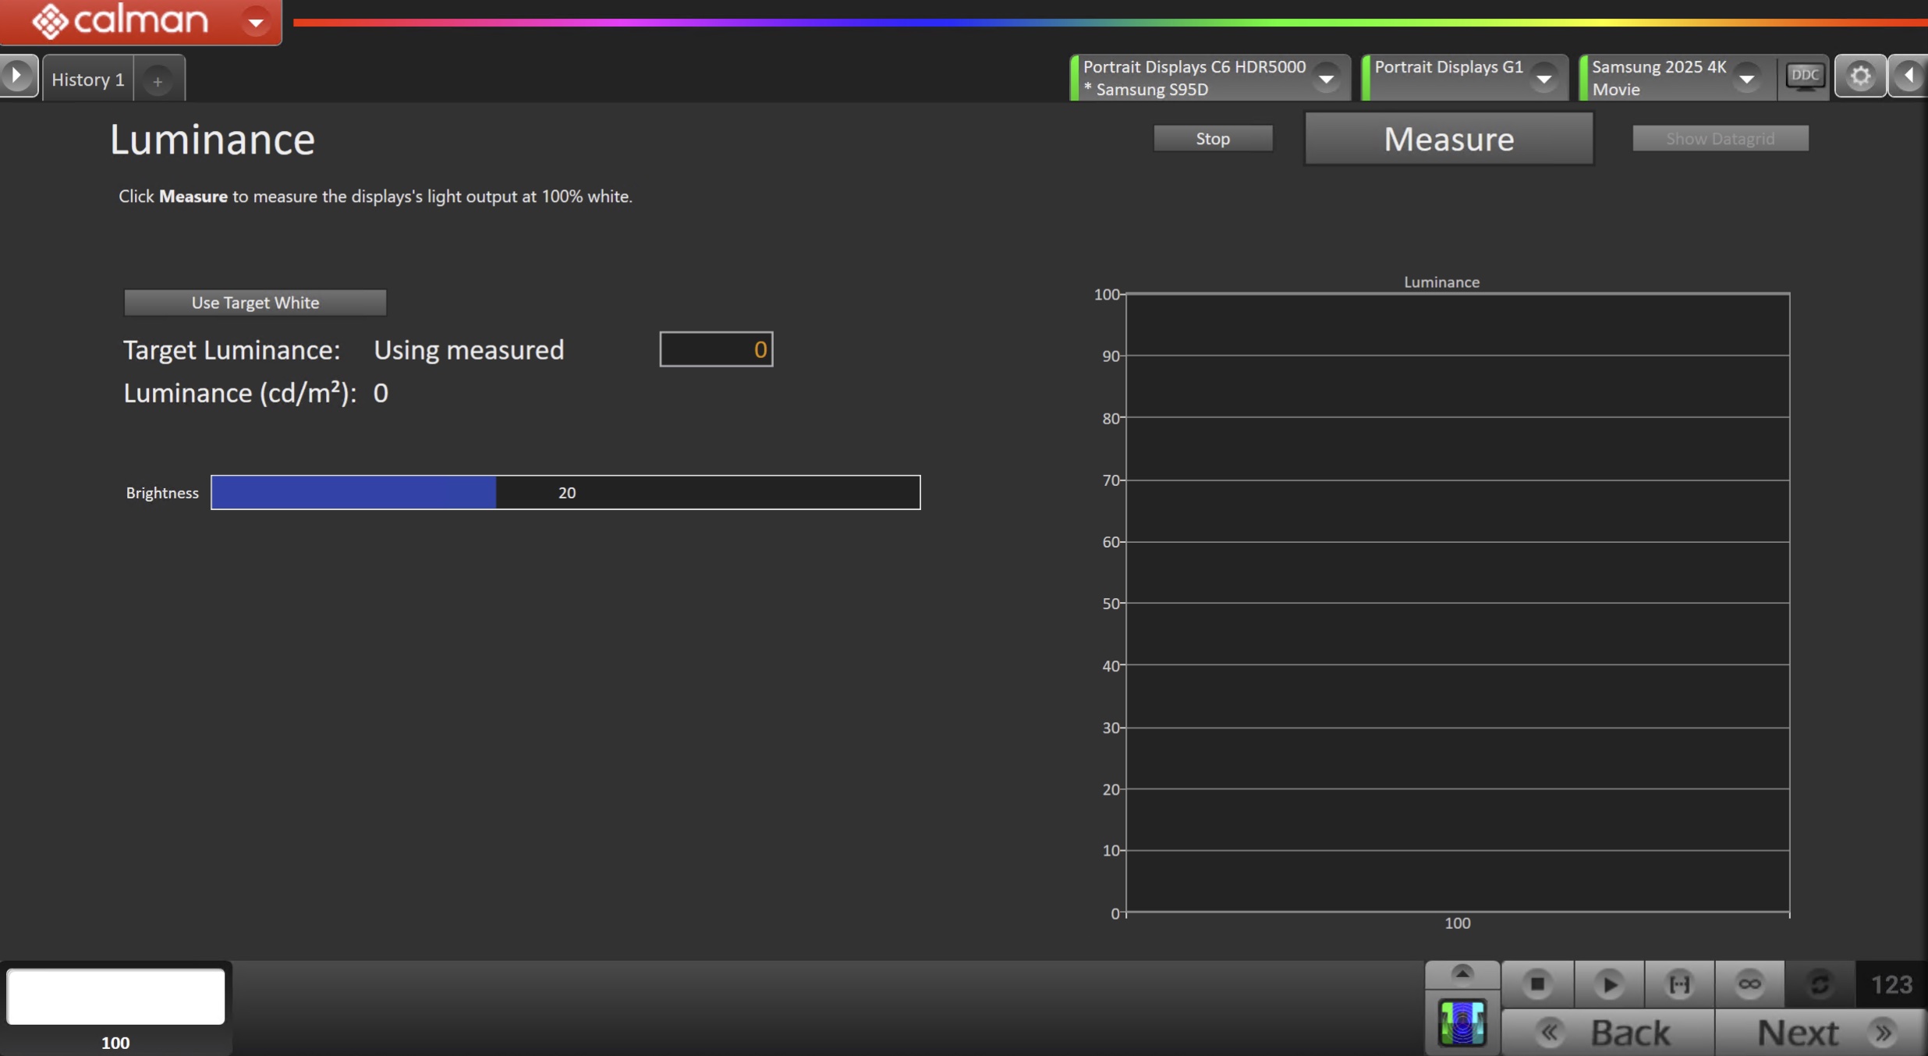Expand the C6 HDR5000 meter dropdown
This screenshot has width=1928, height=1056.
click(1326, 79)
